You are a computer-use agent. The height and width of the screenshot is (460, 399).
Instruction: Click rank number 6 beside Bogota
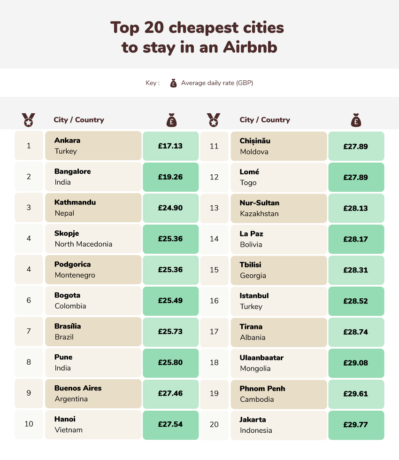click(x=29, y=300)
